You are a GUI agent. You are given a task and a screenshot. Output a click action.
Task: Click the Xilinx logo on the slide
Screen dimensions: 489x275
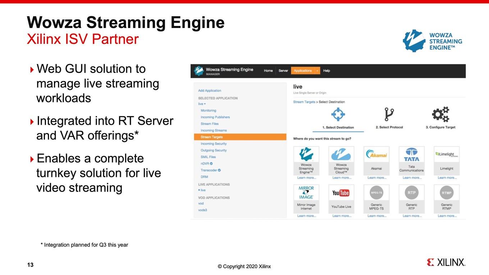click(446, 262)
